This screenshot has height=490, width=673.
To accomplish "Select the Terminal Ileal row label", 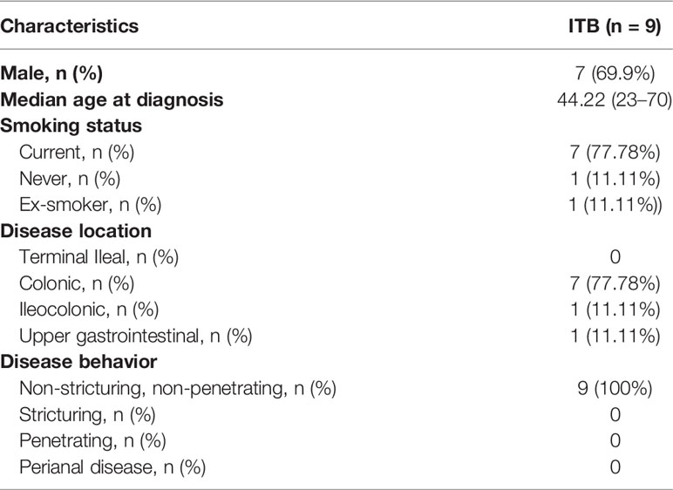I will pos(99,257).
